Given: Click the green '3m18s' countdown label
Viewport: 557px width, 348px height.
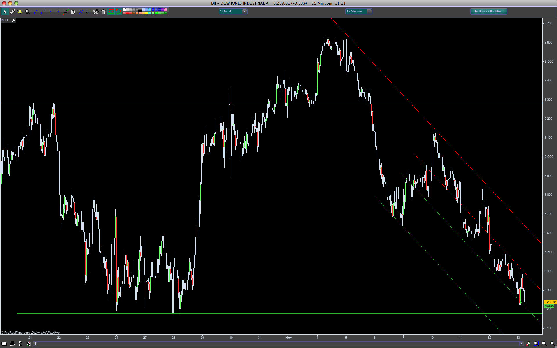Looking at the screenshot, I should click(x=549, y=306).
